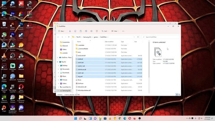Image resolution: width=215 pixels, height=121 pixels.
Task: Open the New dropdown in toolbar
Action: point(61,31)
